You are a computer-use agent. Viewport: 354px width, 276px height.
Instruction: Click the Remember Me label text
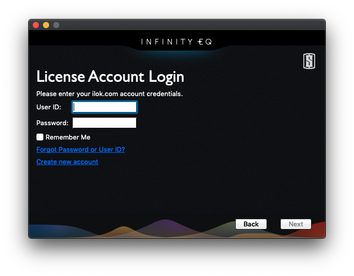click(x=68, y=137)
